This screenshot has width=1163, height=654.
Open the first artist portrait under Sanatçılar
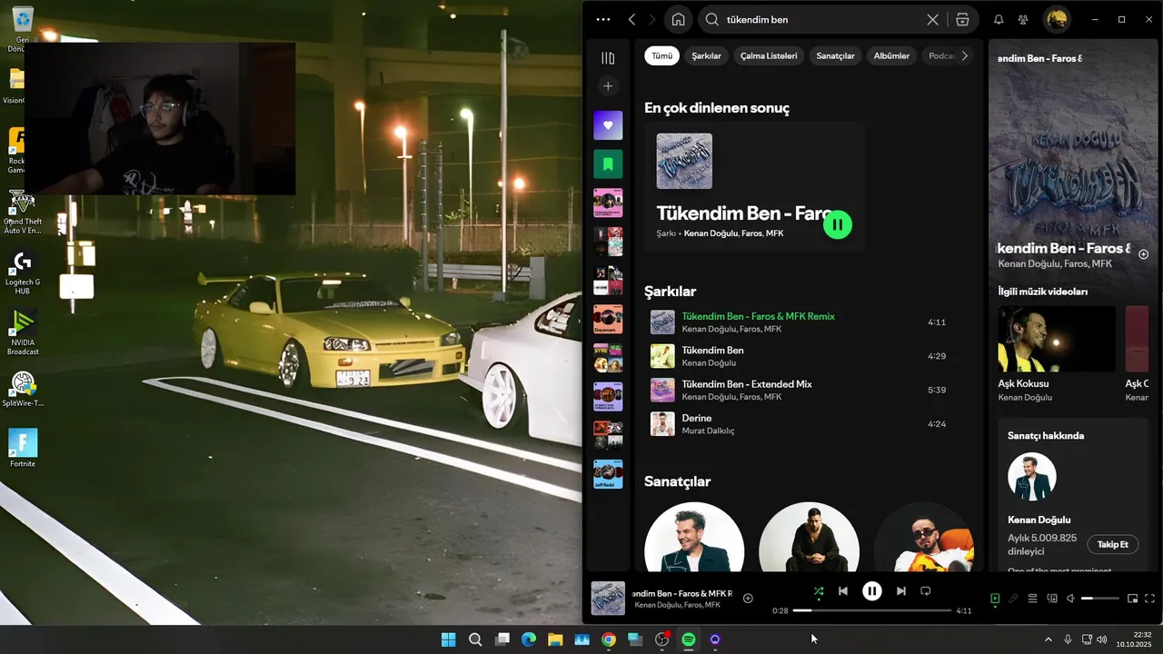click(694, 537)
